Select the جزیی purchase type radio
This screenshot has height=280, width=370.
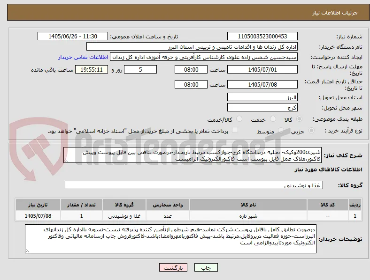coord(311,130)
